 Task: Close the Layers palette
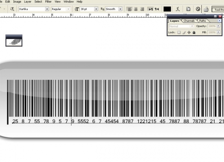(x=220, y=16)
